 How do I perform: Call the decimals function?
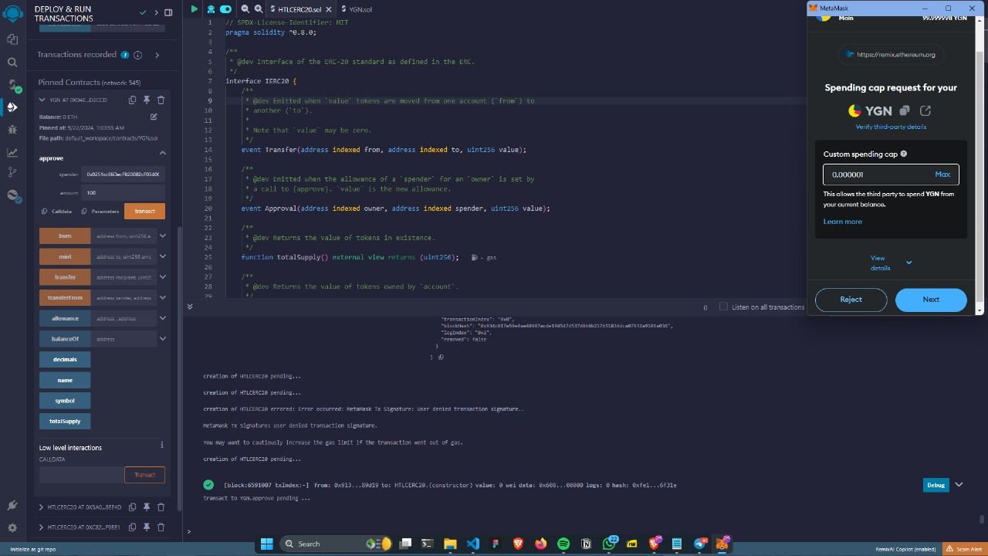click(x=65, y=359)
